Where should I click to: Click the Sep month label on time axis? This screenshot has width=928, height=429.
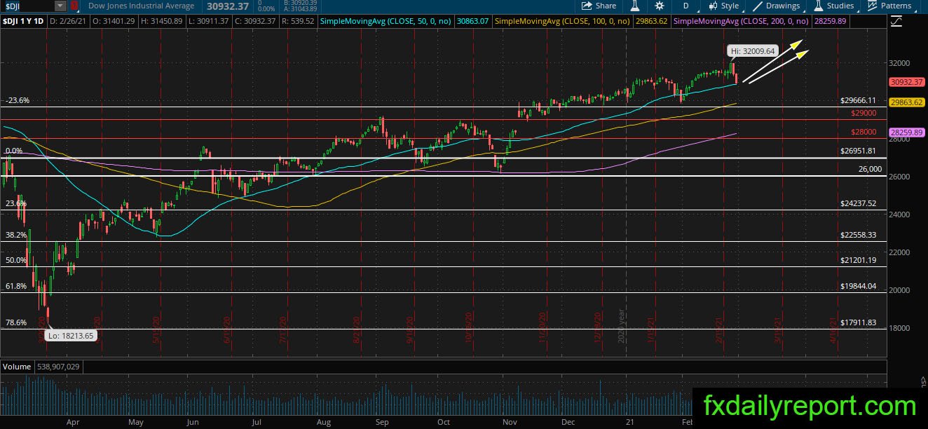click(x=382, y=423)
